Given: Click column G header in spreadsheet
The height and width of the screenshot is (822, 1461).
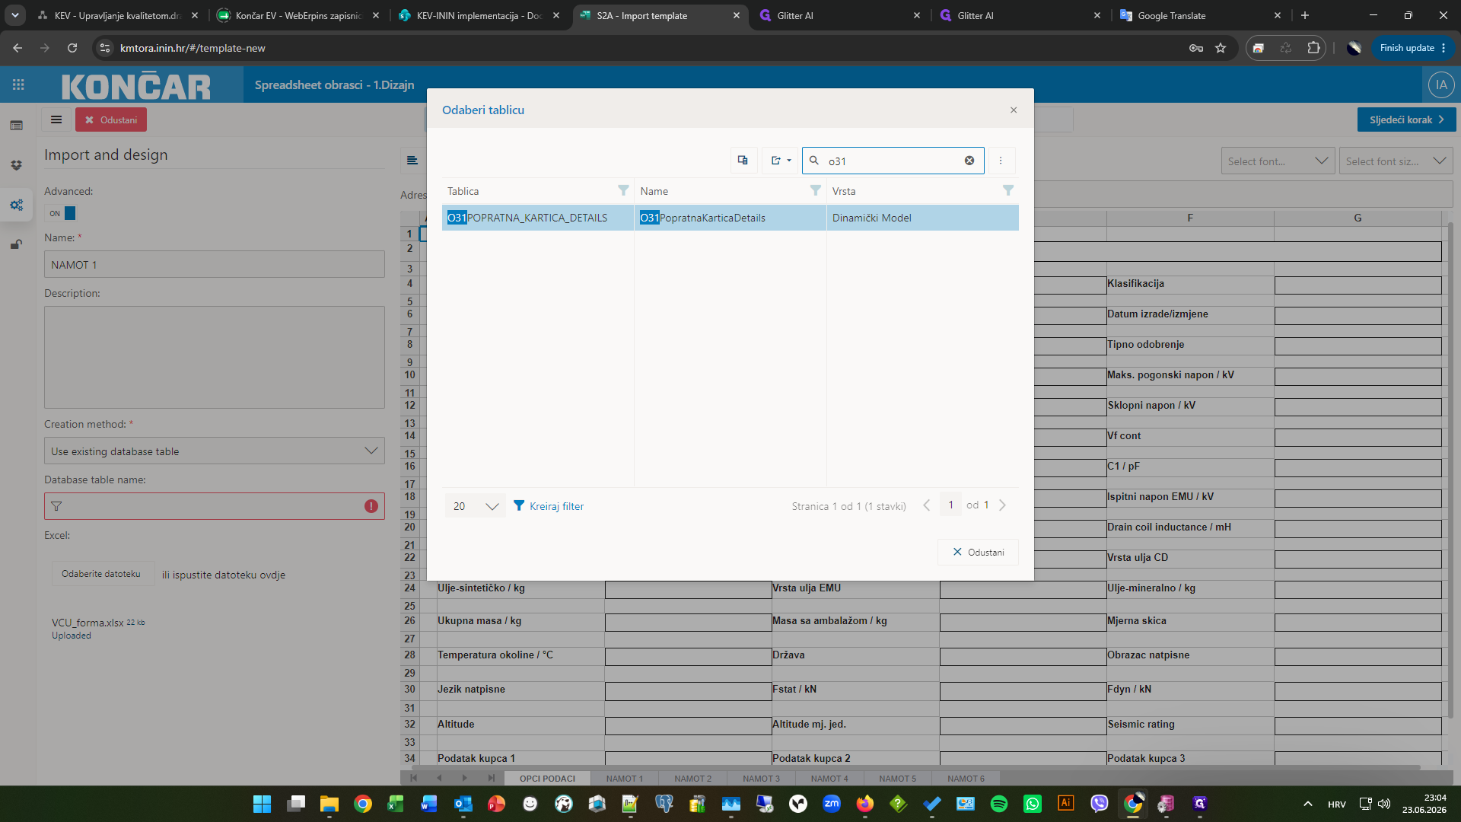Looking at the screenshot, I should click(x=1358, y=218).
